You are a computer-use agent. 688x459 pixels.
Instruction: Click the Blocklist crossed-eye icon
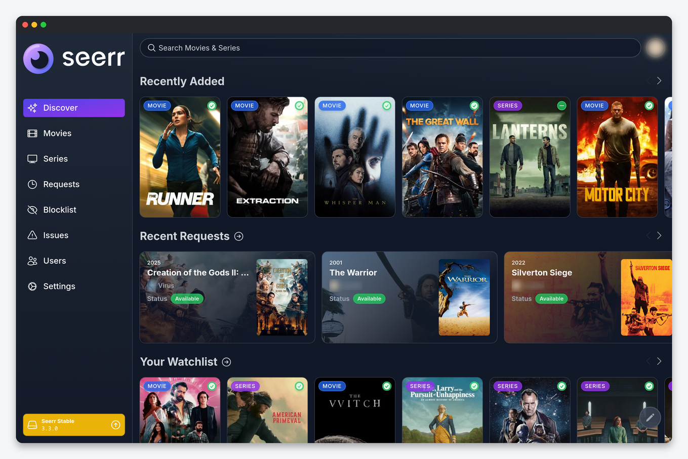[32, 210]
